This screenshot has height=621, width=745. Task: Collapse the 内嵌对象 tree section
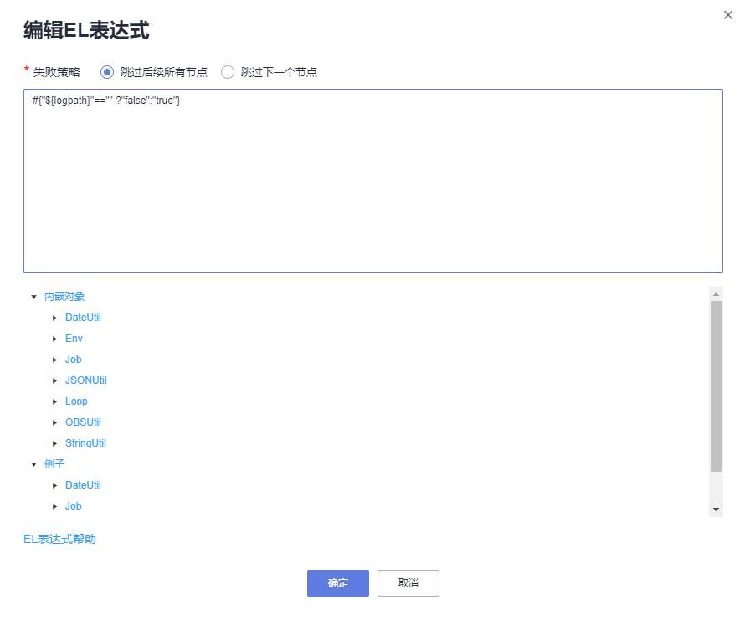pos(33,297)
